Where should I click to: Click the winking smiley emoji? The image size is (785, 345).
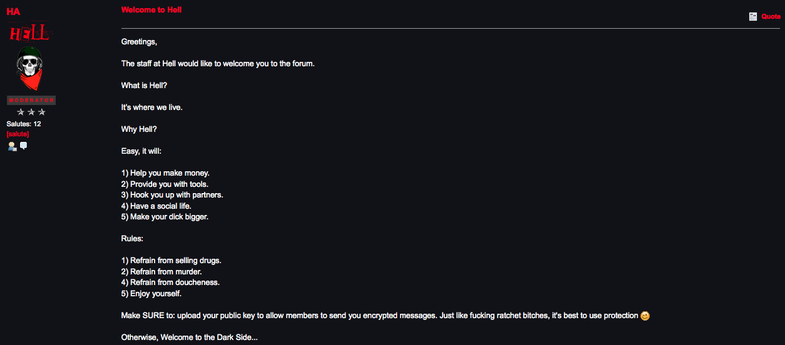645,316
